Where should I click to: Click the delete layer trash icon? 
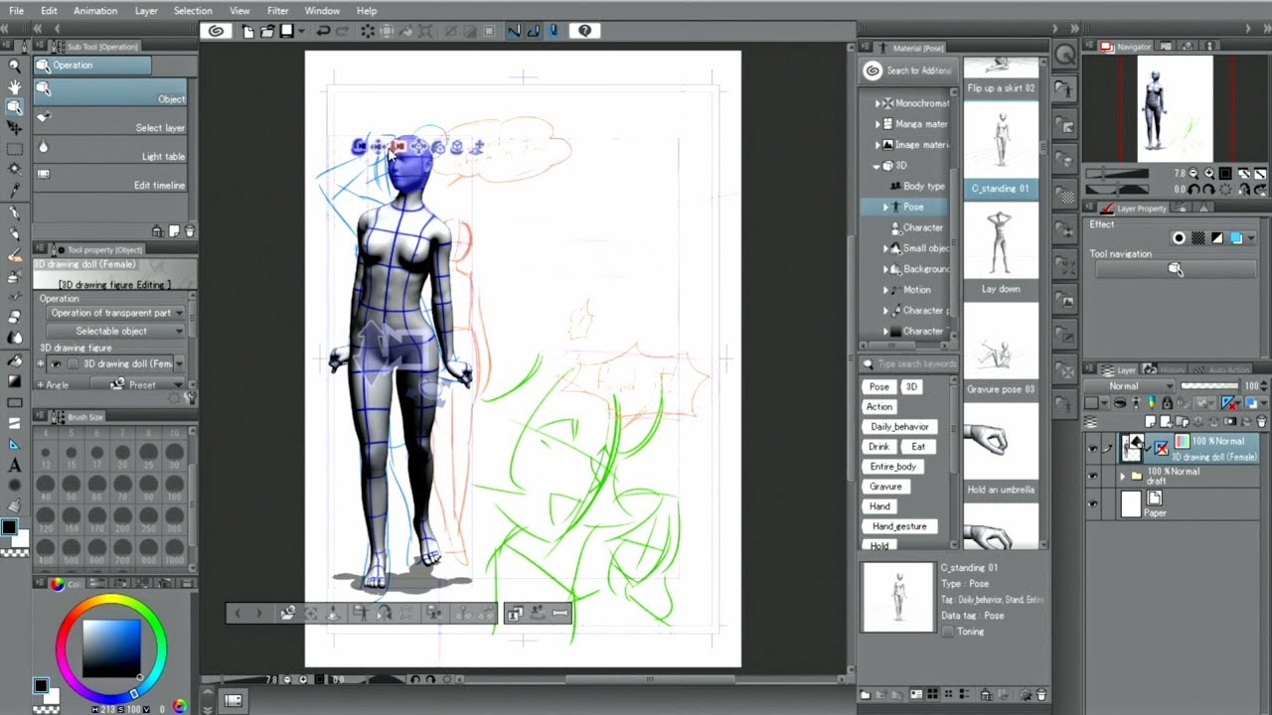tap(1261, 422)
